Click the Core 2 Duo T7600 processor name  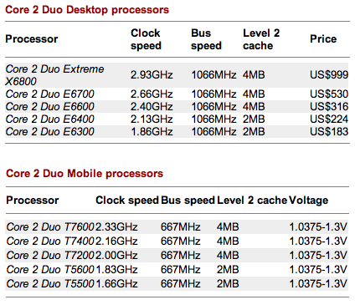pos(50,227)
